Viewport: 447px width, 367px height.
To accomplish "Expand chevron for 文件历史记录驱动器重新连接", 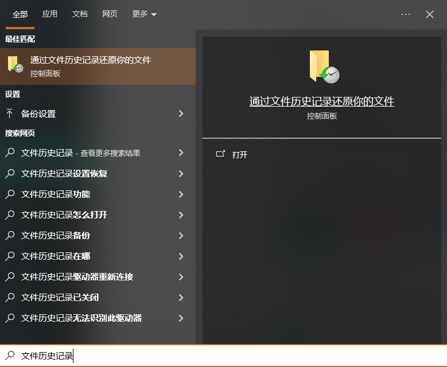I will coord(181,276).
